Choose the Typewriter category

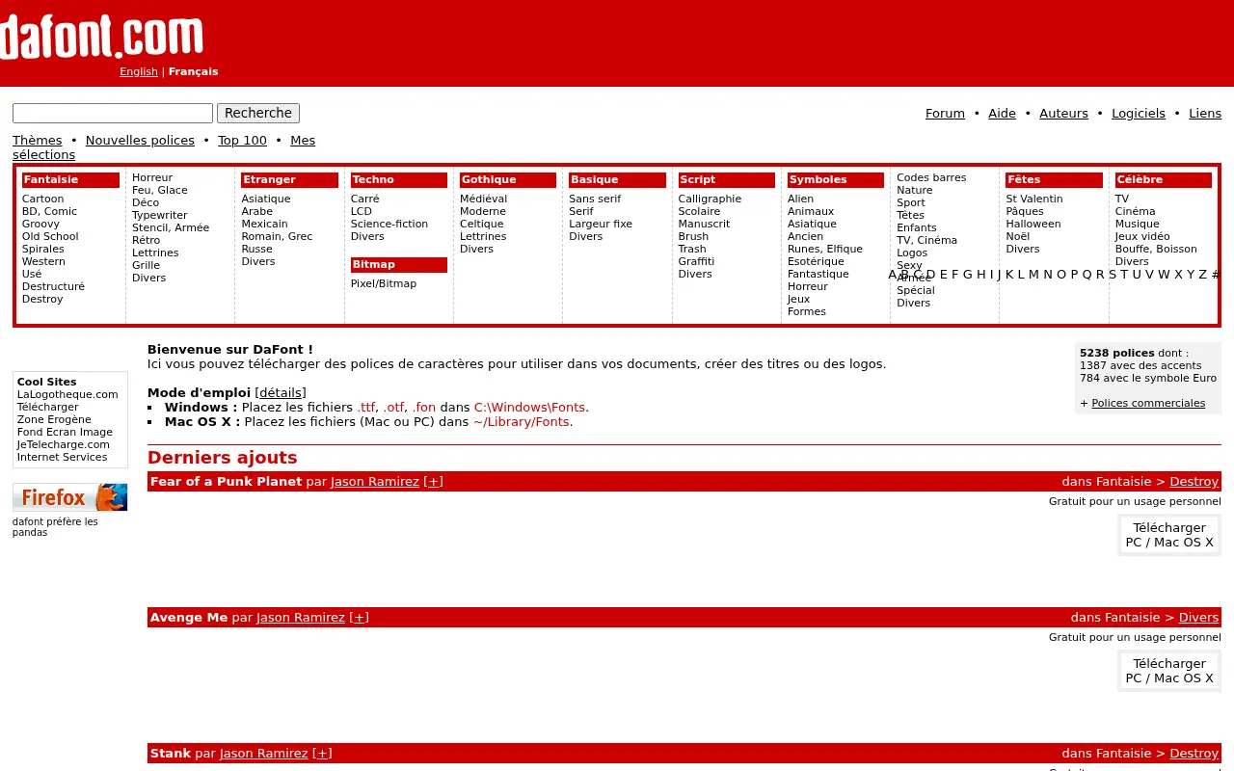click(x=160, y=215)
